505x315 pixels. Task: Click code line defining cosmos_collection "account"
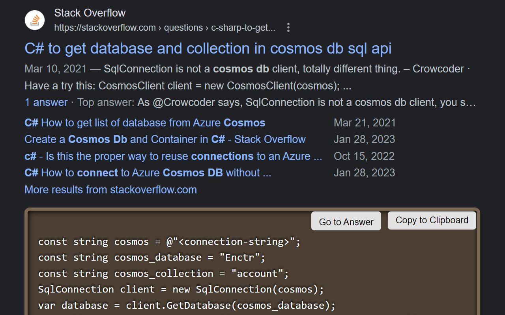click(x=163, y=273)
